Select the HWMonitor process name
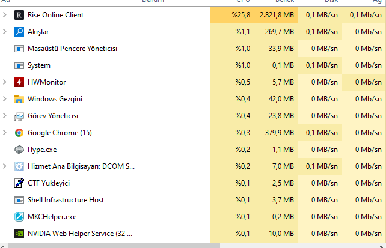 (46, 82)
